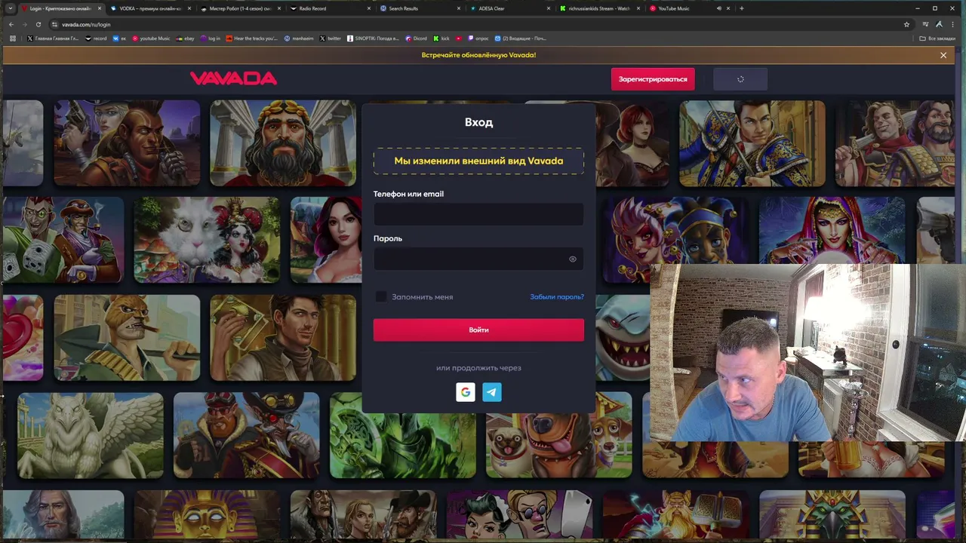Open the manhaeim bookmark
The width and height of the screenshot is (966, 543).
299,38
